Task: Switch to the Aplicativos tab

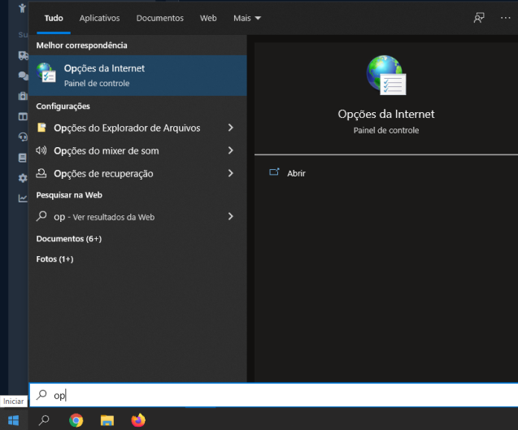Action: point(99,18)
